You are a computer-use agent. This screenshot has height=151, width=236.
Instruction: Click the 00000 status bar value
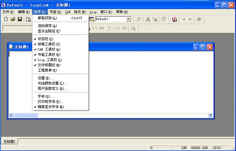(x=196, y=148)
